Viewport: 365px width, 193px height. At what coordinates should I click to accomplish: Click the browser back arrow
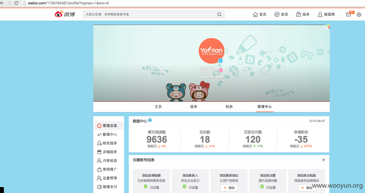2,3
